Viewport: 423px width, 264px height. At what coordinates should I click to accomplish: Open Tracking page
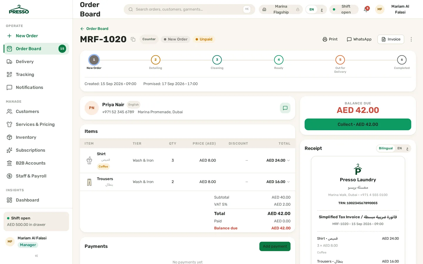coord(36,75)
